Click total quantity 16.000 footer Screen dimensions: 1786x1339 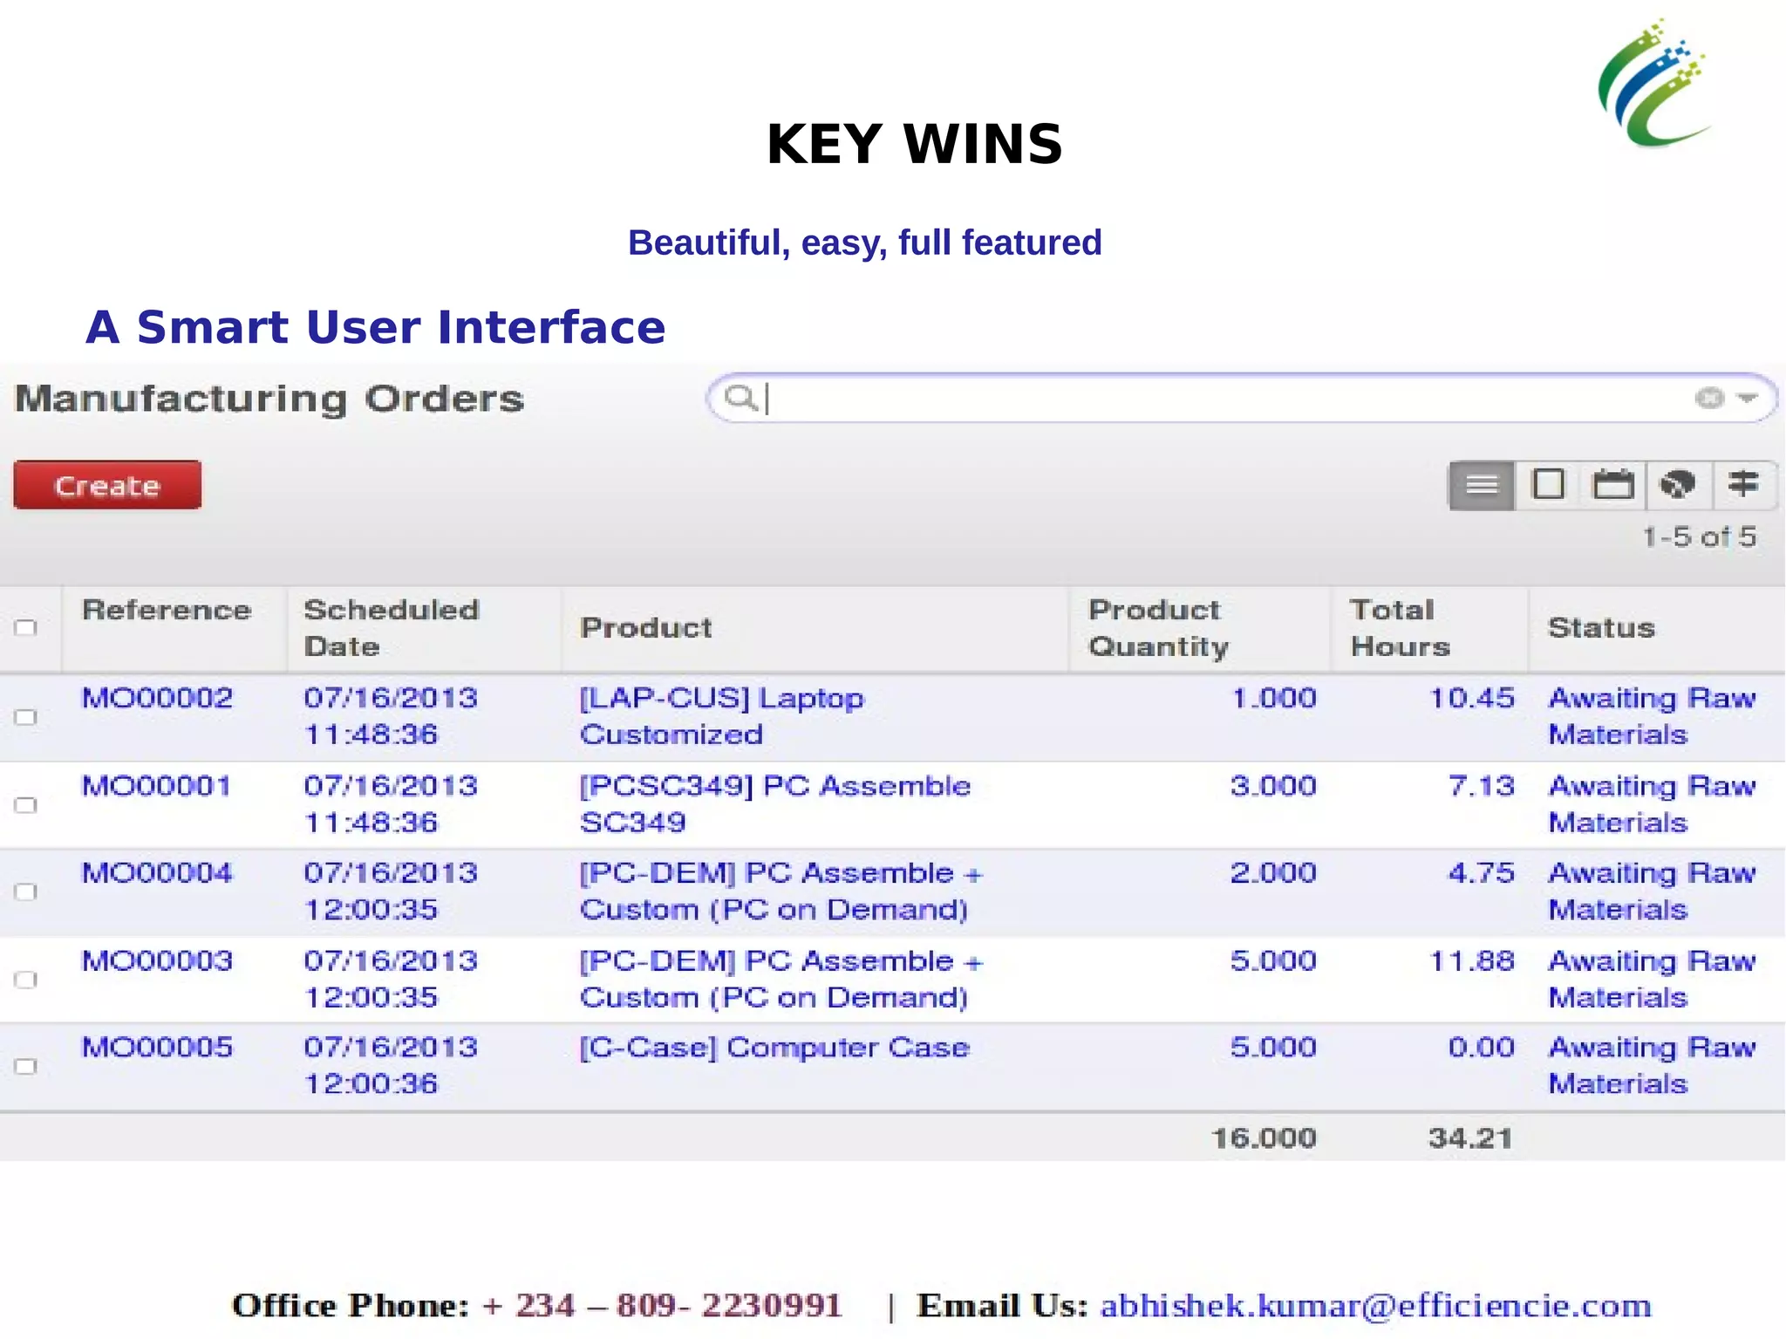pyautogui.click(x=1264, y=1137)
